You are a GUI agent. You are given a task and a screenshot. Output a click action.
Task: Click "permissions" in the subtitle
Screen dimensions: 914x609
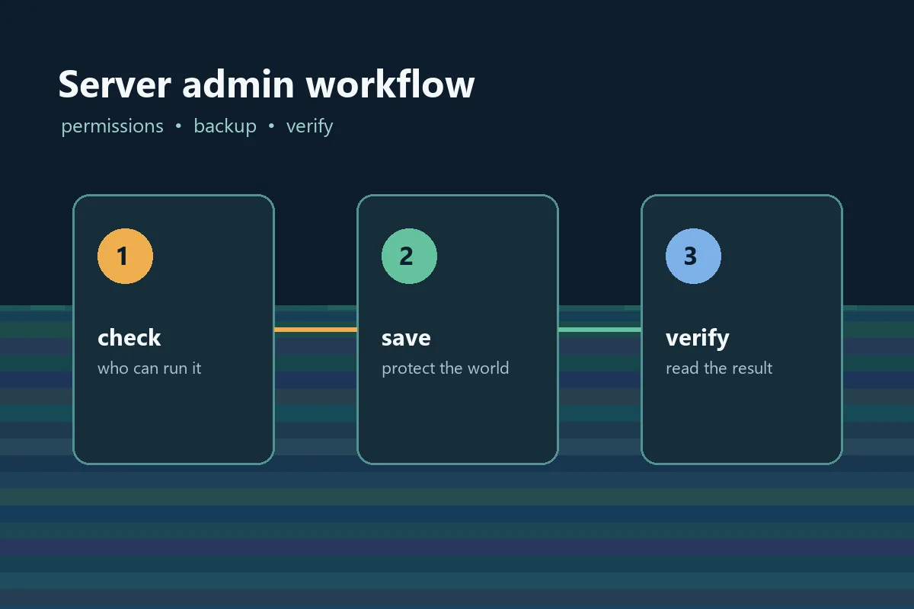[x=112, y=126]
